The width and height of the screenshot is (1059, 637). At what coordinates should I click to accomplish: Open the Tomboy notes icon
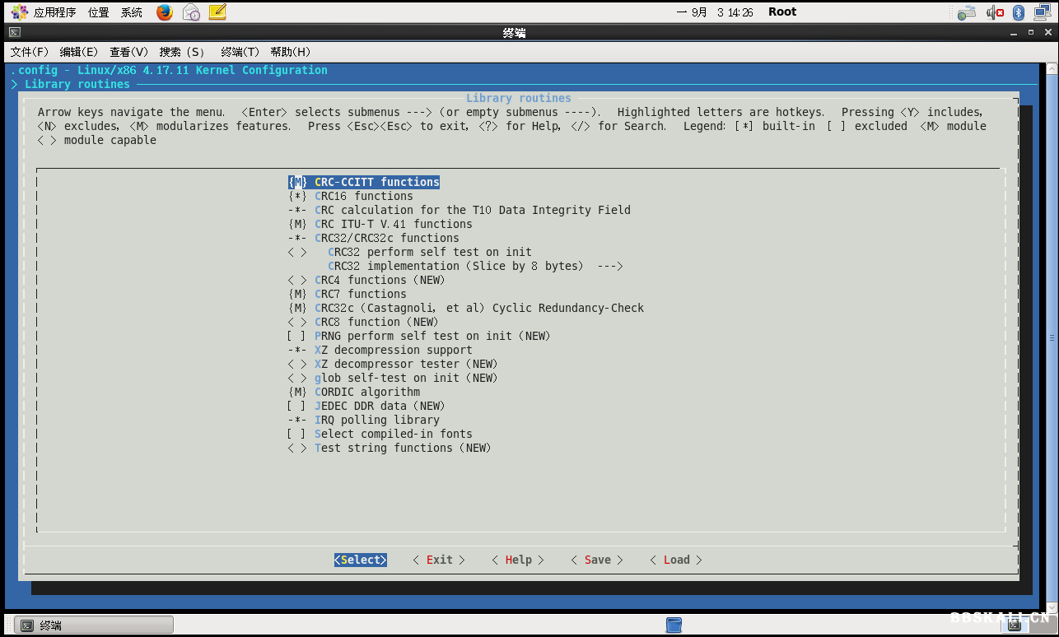click(x=217, y=12)
